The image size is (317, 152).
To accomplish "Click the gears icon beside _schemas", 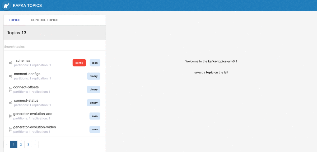I will tap(11, 63).
